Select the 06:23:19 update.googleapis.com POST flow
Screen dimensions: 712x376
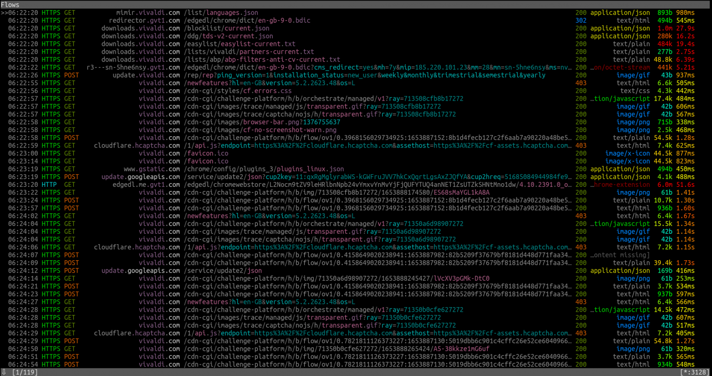(x=356, y=177)
